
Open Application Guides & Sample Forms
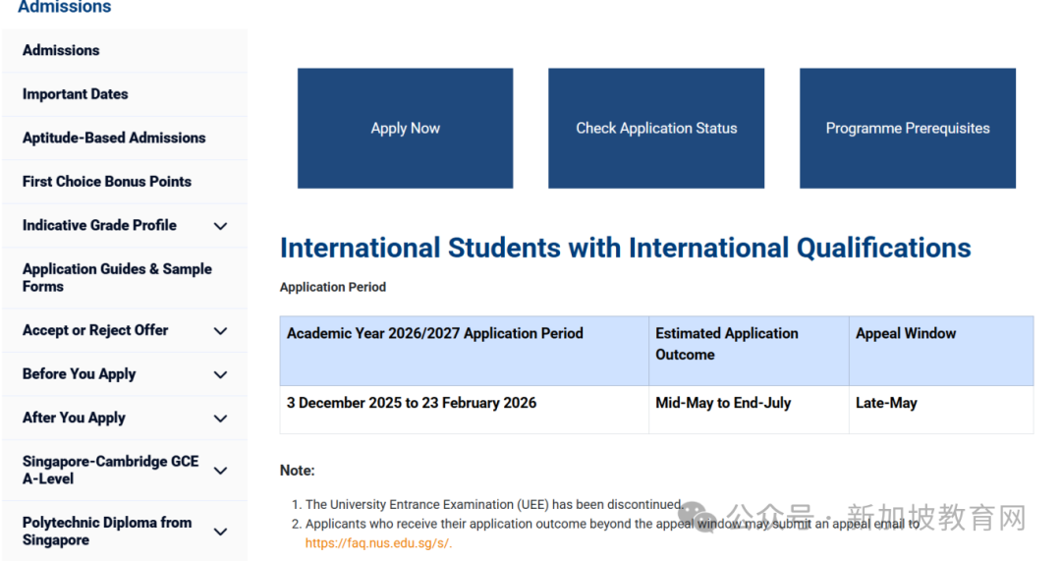point(117,278)
